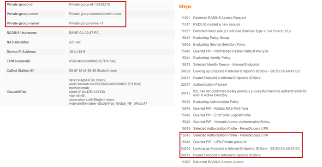This screenshot has width=322, height=167.
Task: Click step 15008 Evaluating Service Selection Policy
Action: (213, 44)
